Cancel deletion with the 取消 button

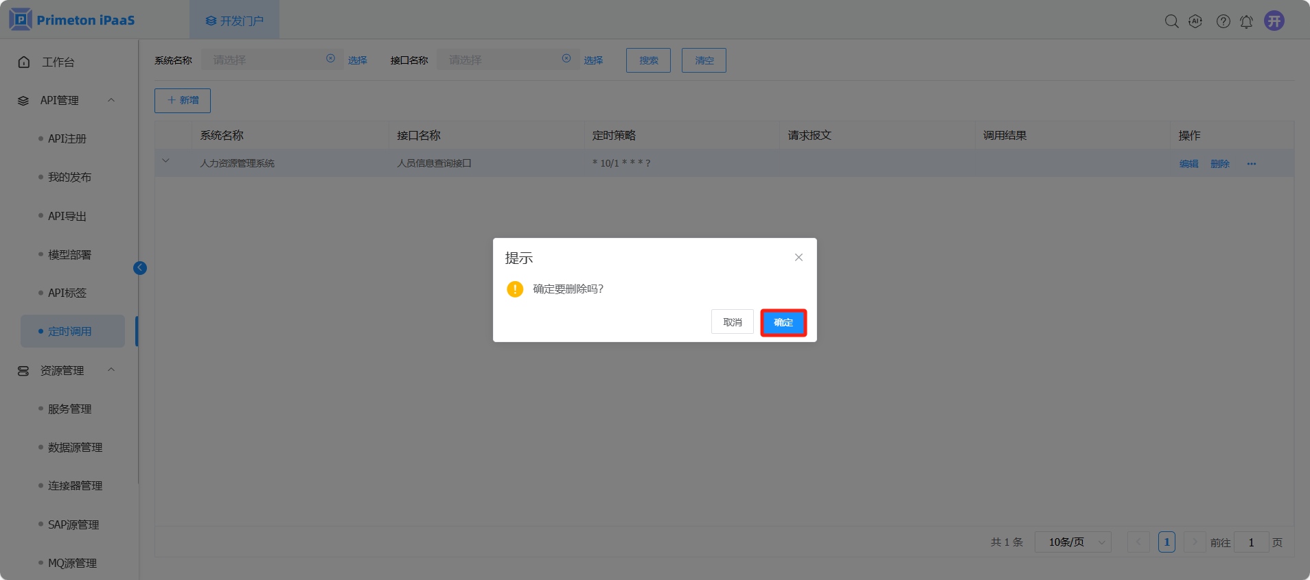[x=733, y=322]
